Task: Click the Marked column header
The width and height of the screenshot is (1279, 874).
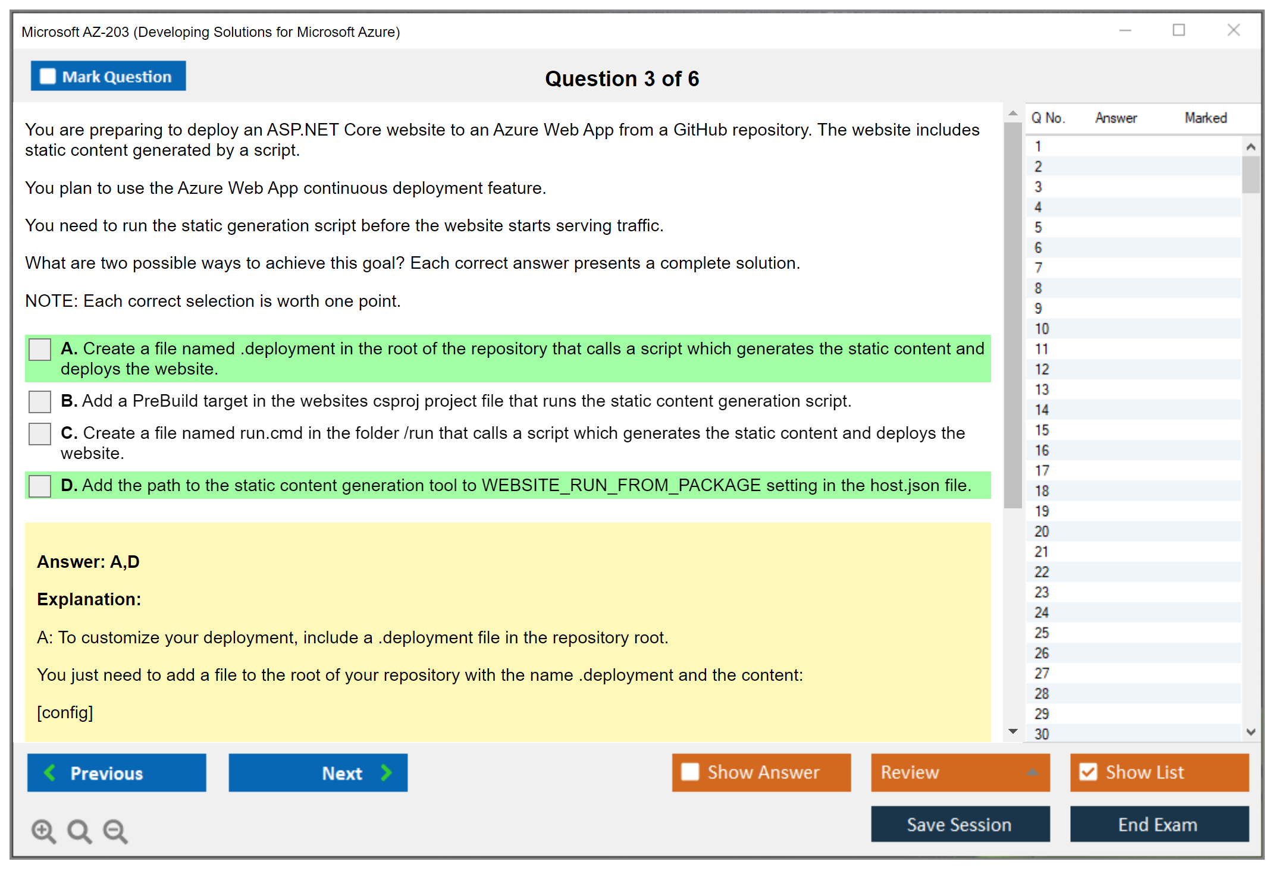Action: (1205, 118)
